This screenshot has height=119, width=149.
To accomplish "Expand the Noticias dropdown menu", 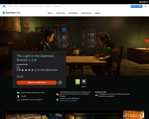I will click(49, 6).
